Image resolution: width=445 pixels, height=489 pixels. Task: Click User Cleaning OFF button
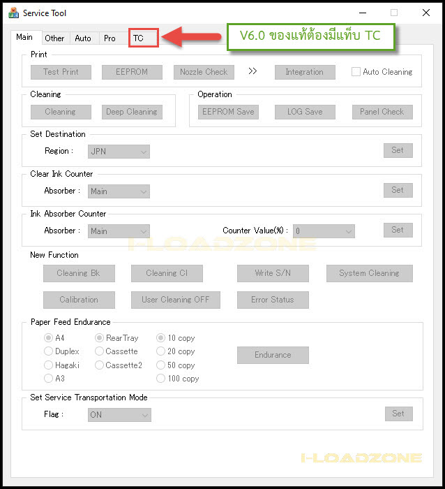(176, 300)
